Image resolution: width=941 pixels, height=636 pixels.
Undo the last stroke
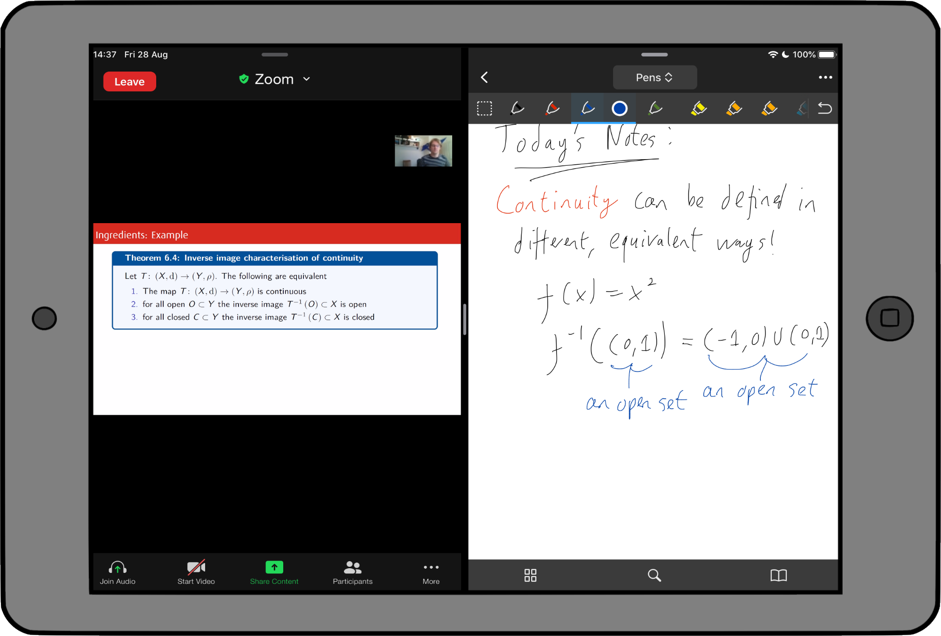(824, 108)
